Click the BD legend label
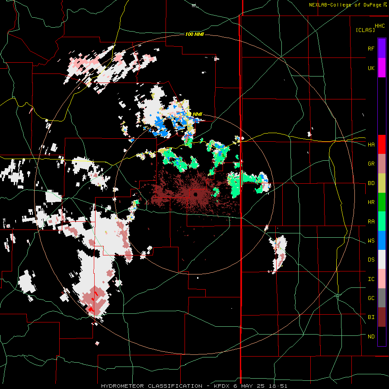389x389 pixels. (371, 183)
